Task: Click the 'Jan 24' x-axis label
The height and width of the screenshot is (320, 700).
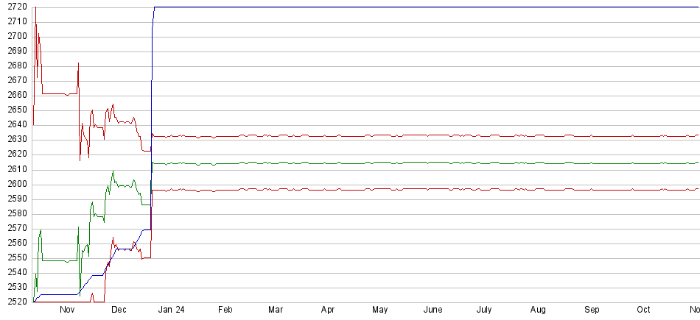Action: click(172, 310)
